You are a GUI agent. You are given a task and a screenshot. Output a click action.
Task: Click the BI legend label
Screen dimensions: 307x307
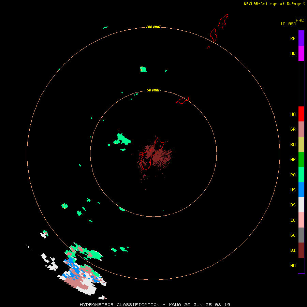(293, 250)
